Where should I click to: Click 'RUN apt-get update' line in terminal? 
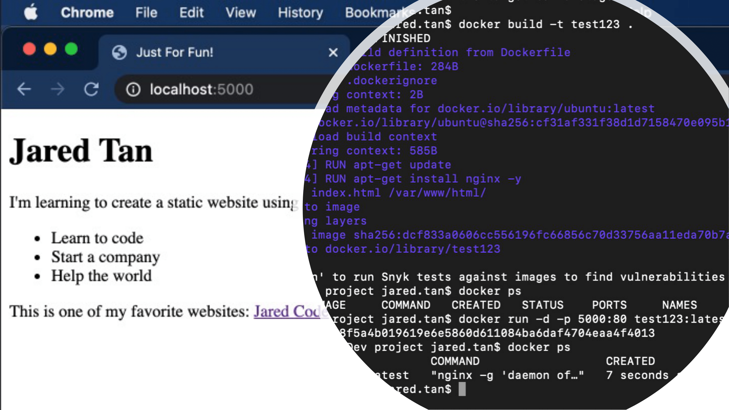coord(388,165)
